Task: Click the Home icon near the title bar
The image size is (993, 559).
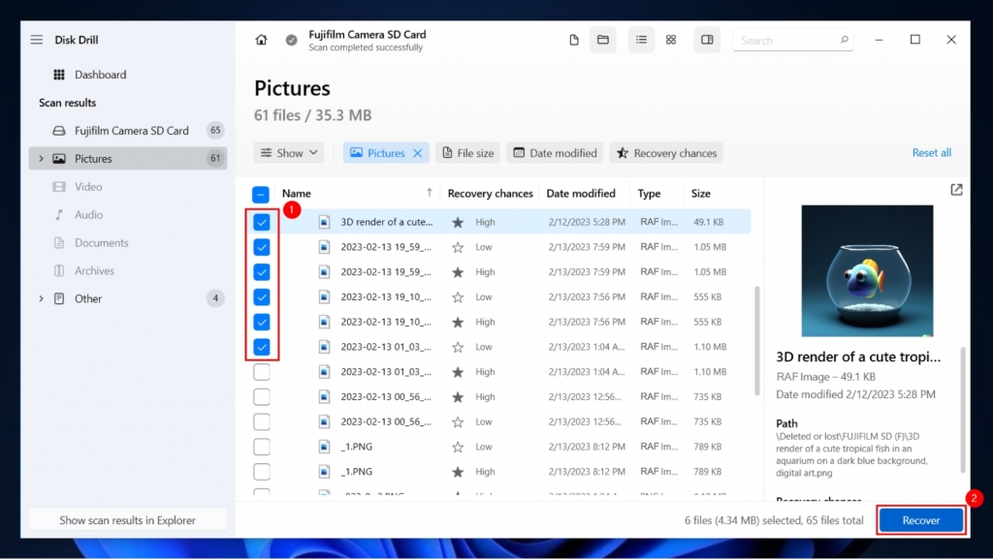Action: click(261, 40)
